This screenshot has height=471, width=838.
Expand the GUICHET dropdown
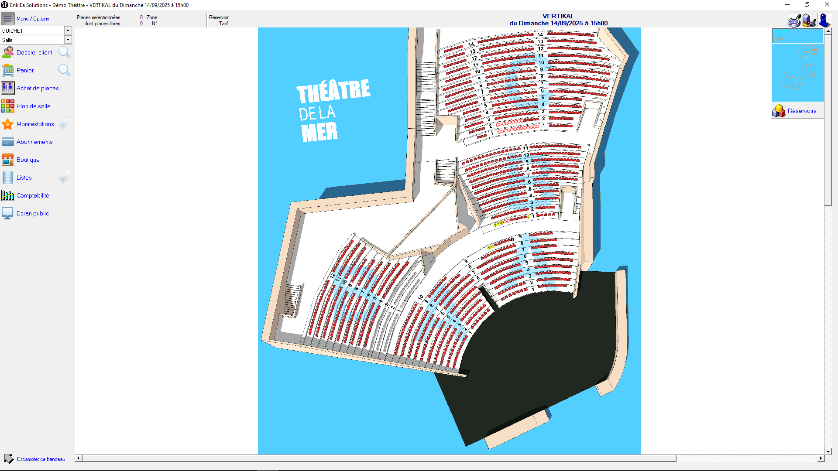(x=68, y=31)
